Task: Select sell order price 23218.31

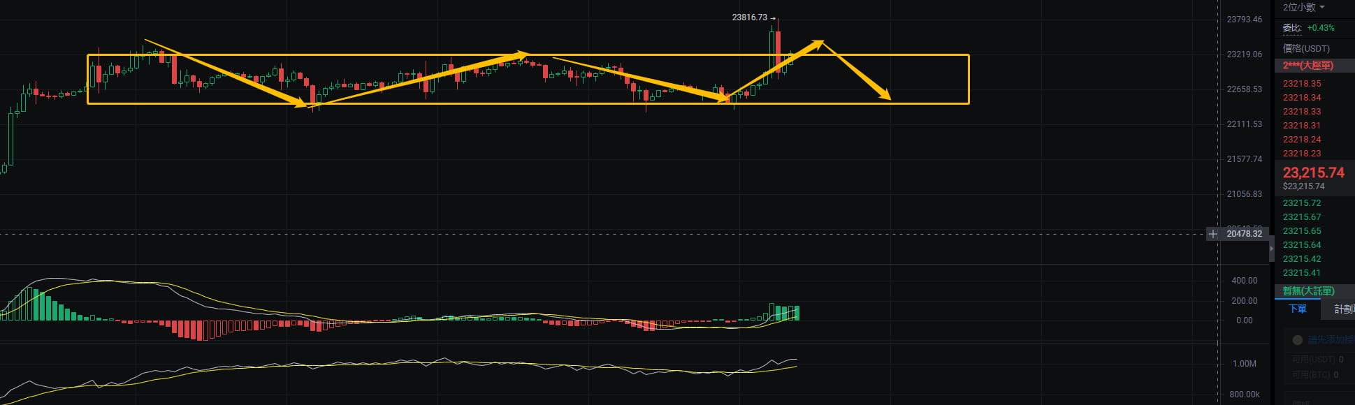Action: [1302, 126]
